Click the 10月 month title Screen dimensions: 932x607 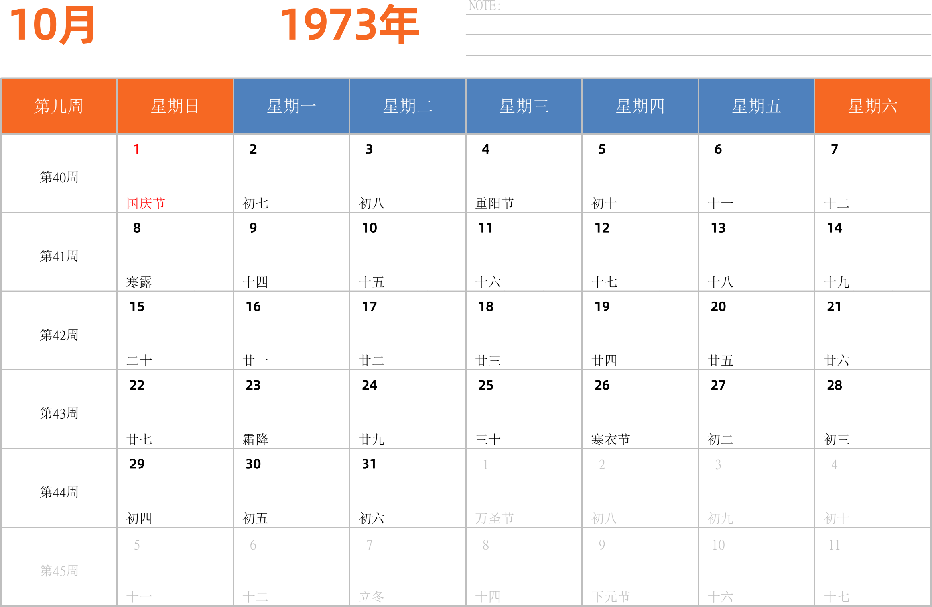[x=52, y=25]
